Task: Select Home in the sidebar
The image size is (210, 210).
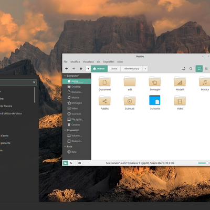Action: 77,81
